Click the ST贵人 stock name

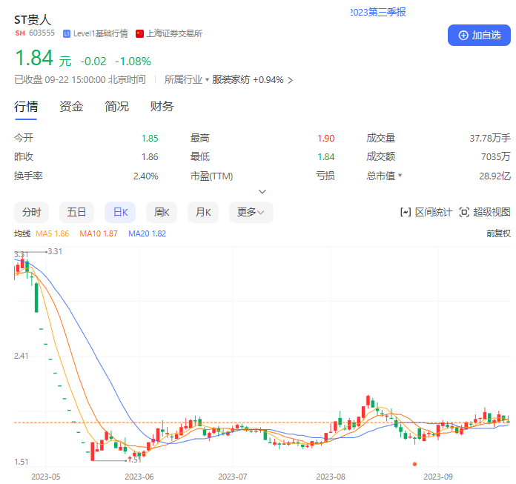[x=33, y=20]
